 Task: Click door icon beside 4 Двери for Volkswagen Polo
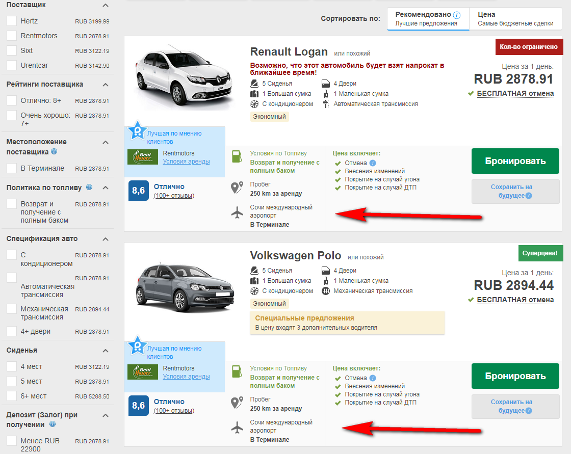[x=326, y=271]
